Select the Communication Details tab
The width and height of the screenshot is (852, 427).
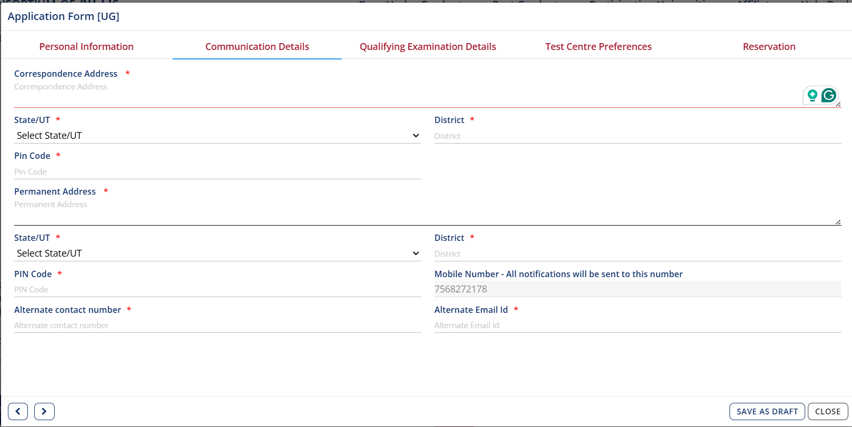coord(257,46)
